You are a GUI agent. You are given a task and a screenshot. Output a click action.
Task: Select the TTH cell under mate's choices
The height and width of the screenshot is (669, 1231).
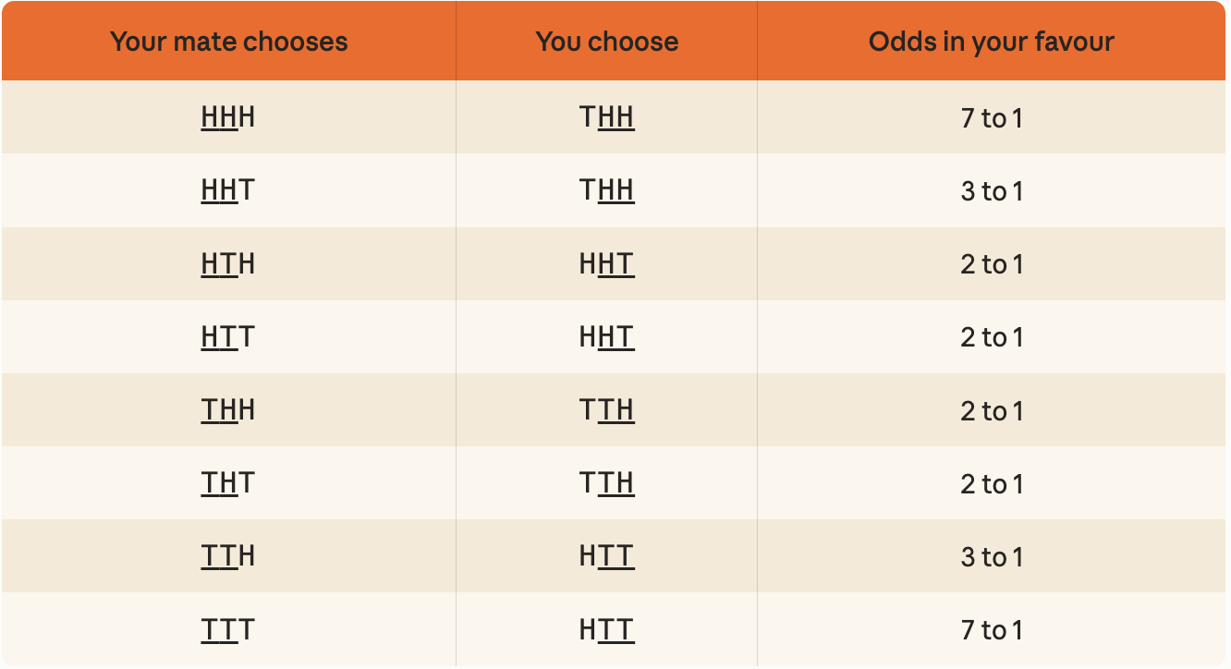pyautogui.click(x=228, y=556)
